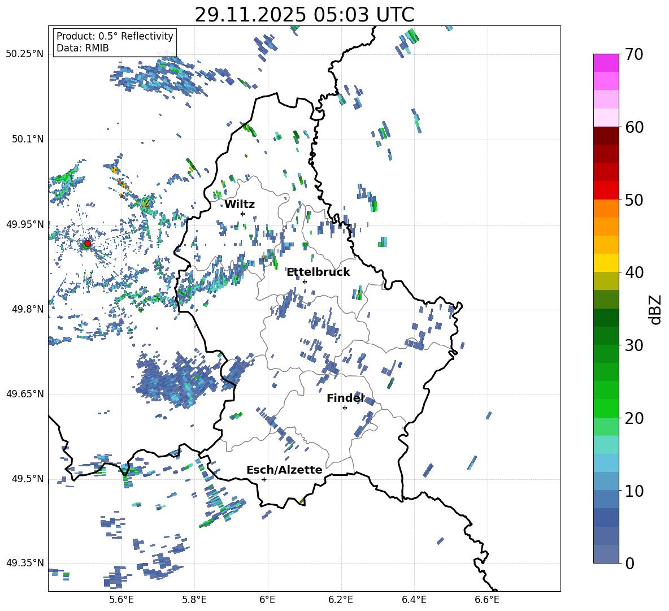The width and height of the screenshot is (669, 611).
Task: Click the 70 tick label on colorbar
Action: tap(635, 54)
